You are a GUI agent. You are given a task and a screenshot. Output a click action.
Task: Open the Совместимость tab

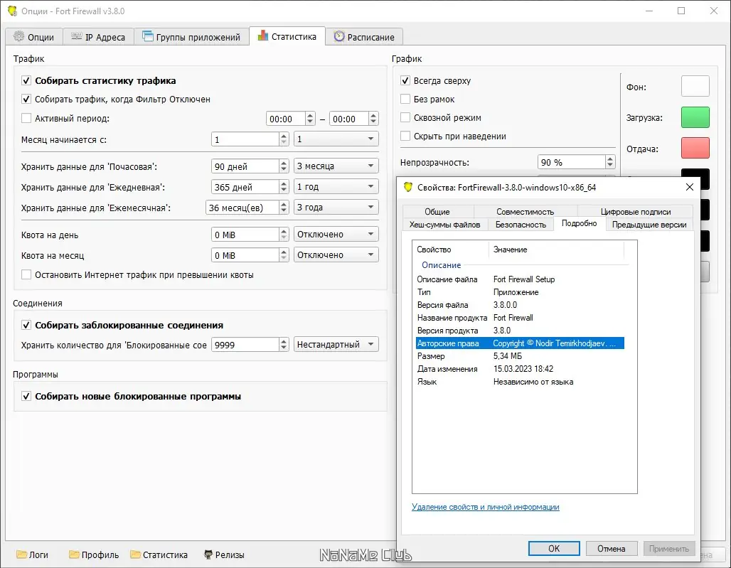pos(525,212)
